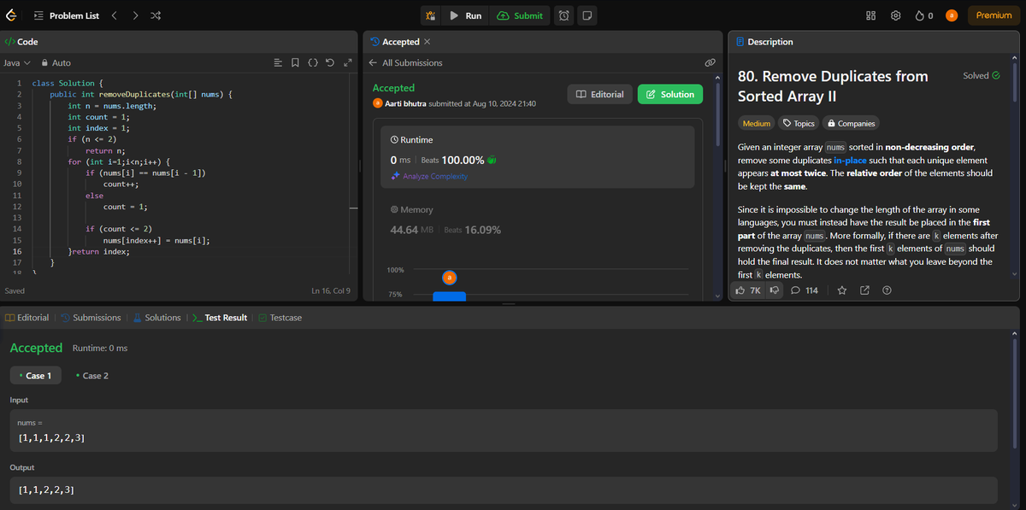Go to the previous problem arrow
Viewport: 1026px width, 510px height.
(x=115, y=15)
